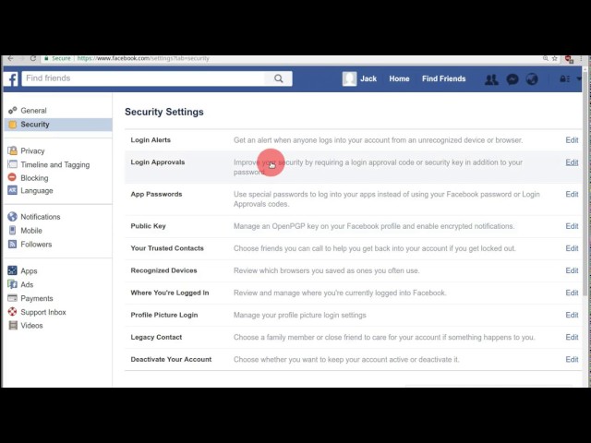The image size is (591, 443).
Task: Click Jack profile name link
Action: tap(368, 78)
